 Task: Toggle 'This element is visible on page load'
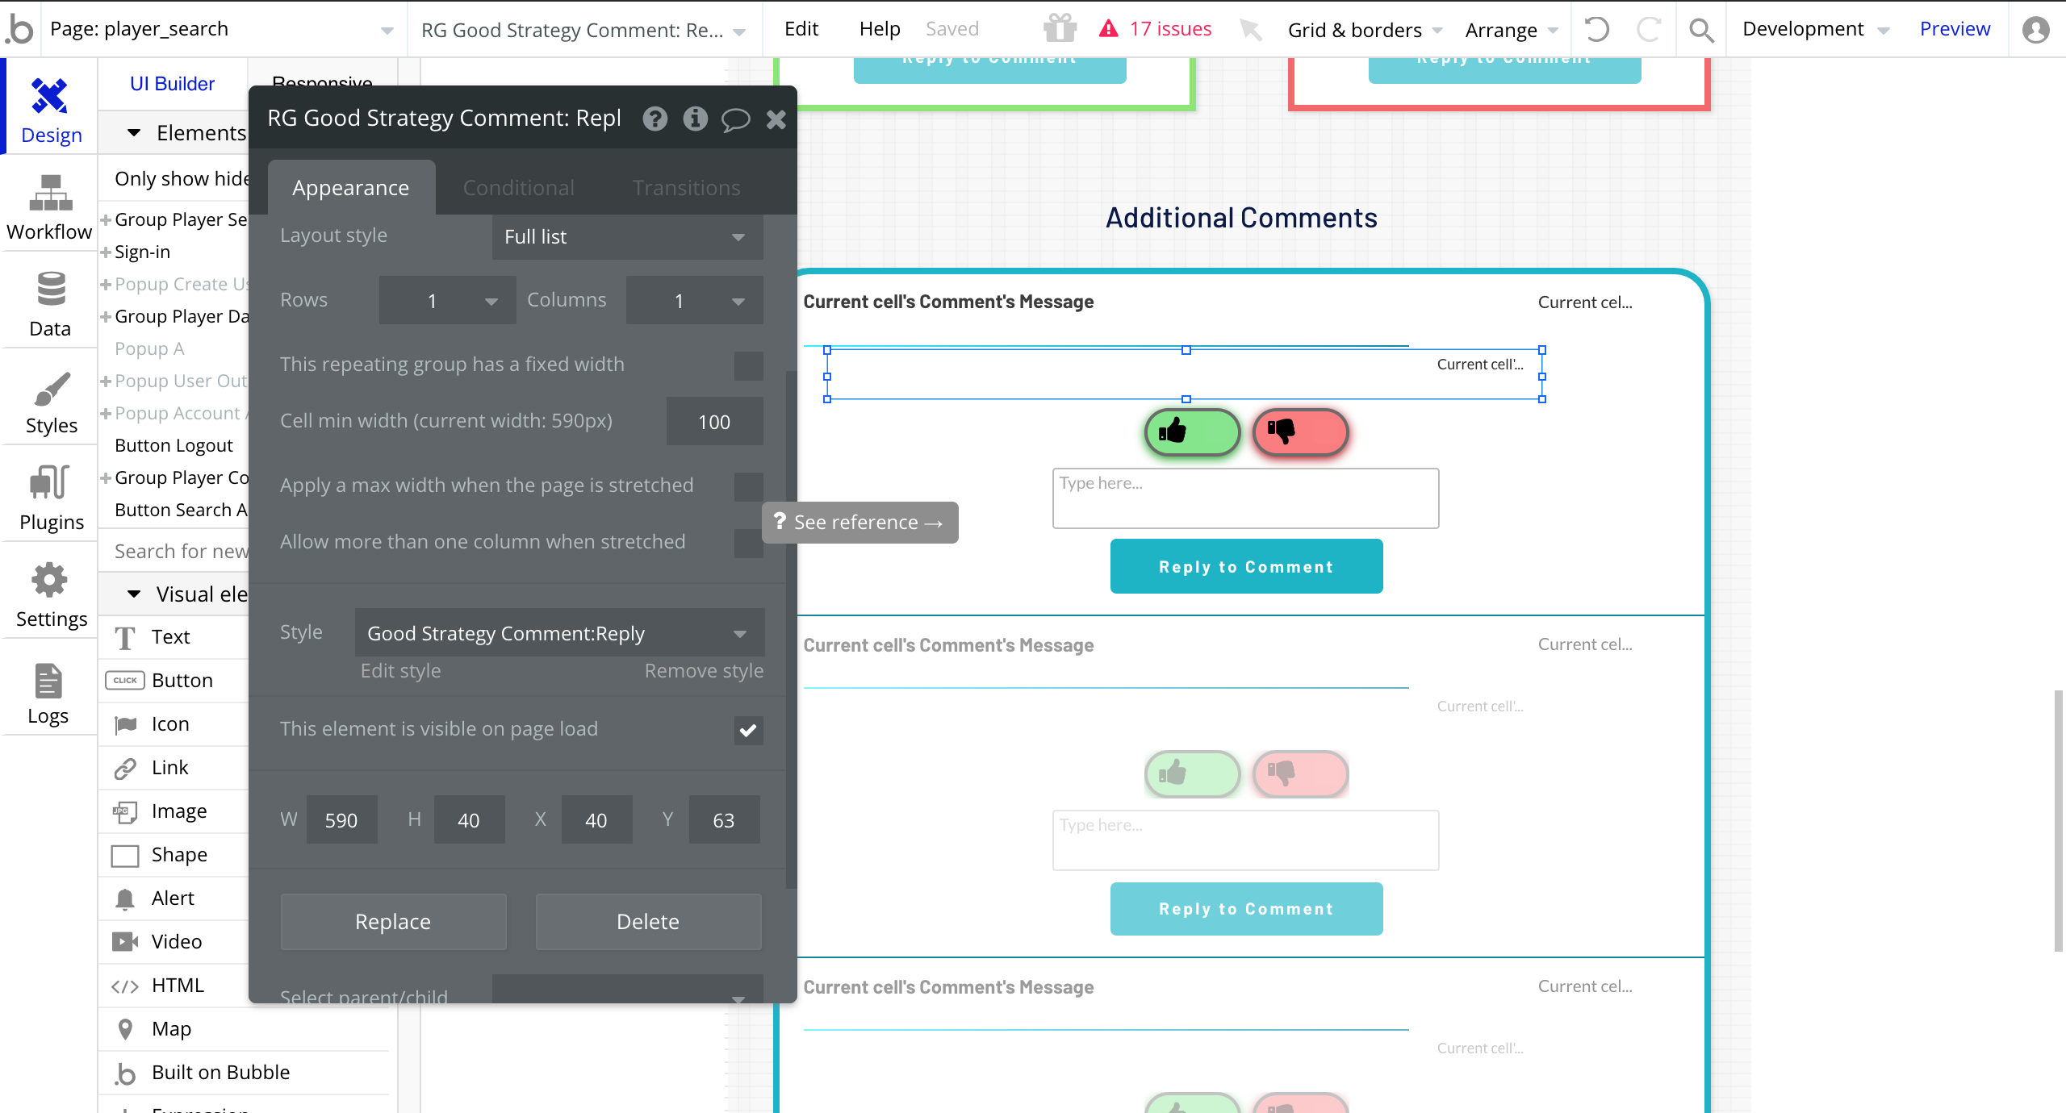pos(748,730)
